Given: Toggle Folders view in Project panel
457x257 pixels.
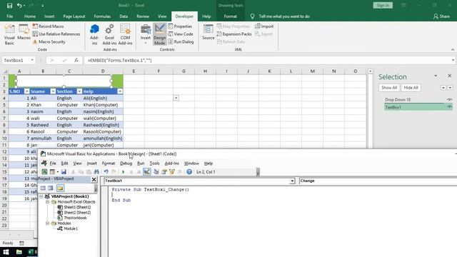Looking at the screenshot, I should click(60, 188).
